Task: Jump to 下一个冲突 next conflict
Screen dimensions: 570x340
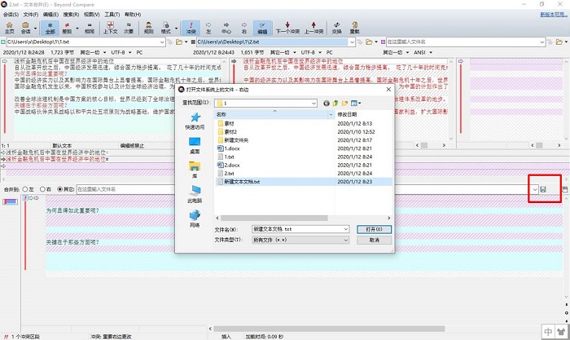Action: coord(287,28)
